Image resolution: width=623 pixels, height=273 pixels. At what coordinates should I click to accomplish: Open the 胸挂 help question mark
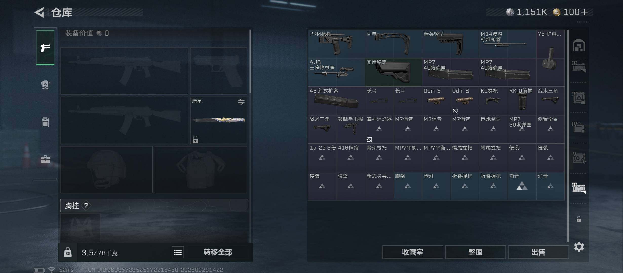86,206
